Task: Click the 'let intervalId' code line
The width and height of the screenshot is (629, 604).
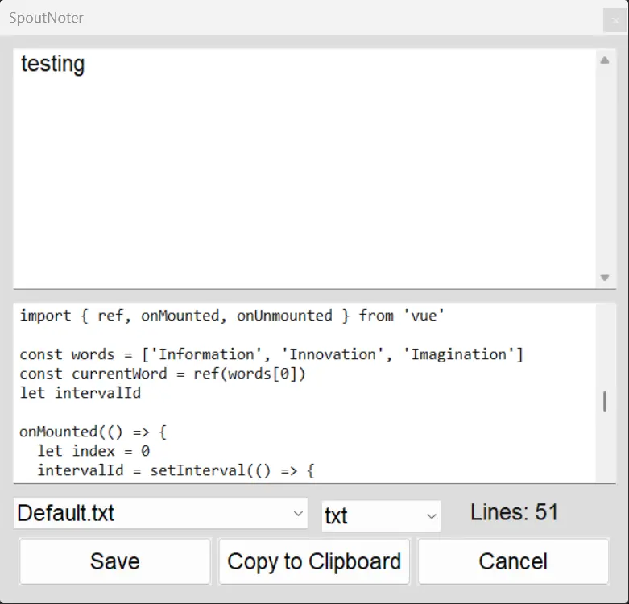Action: tap(81, 393)
